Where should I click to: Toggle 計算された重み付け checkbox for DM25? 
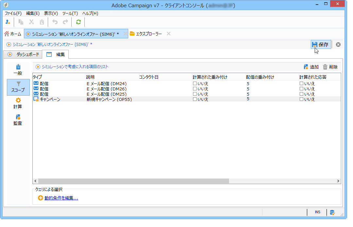[195, 94]
